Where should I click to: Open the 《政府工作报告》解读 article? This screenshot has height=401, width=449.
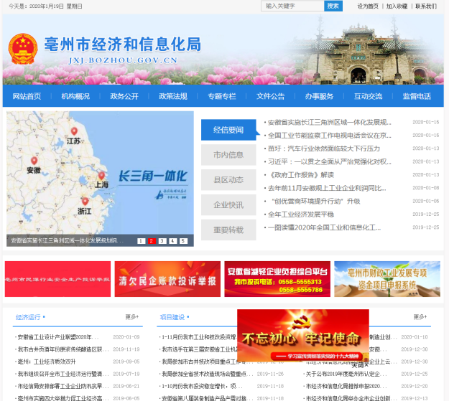300,174
